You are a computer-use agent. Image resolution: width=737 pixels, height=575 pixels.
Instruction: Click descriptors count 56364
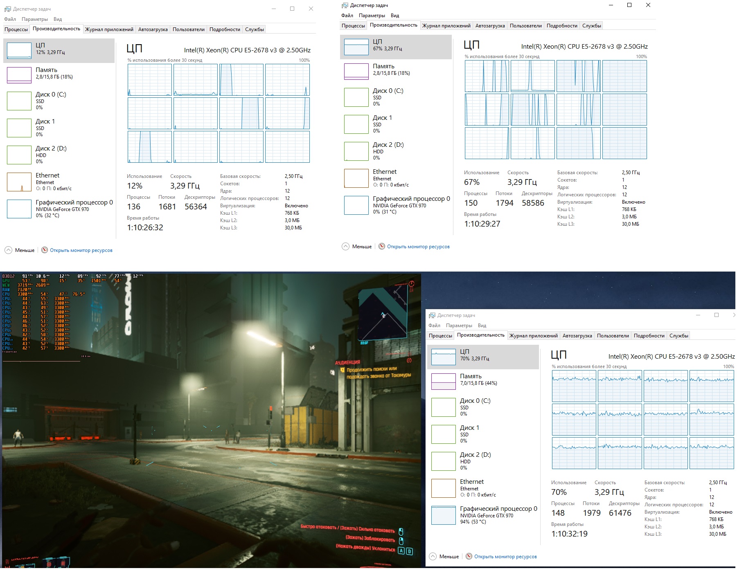tap(196, 207)
